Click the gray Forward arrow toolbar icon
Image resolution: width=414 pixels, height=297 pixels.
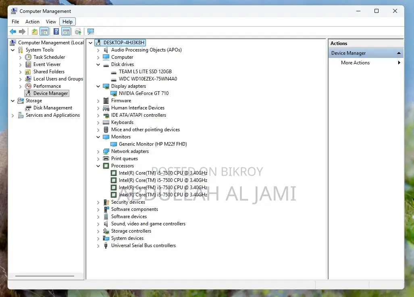22,32
